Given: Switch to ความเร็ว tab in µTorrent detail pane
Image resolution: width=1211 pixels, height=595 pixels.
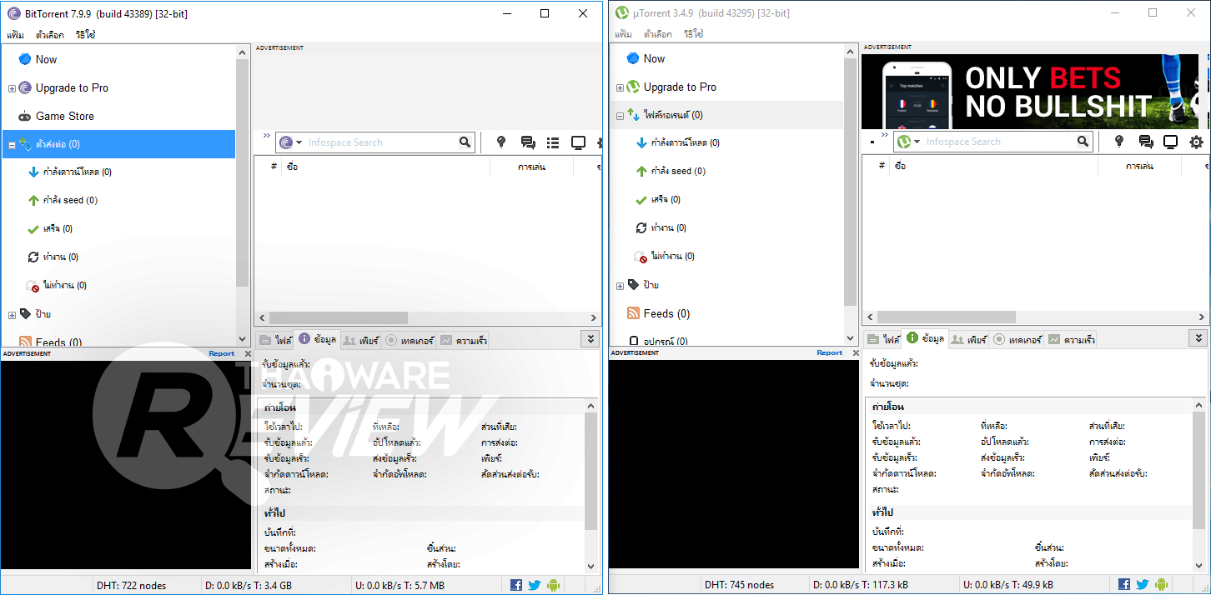Looking at the screenshot, I should click(1071, 339).
